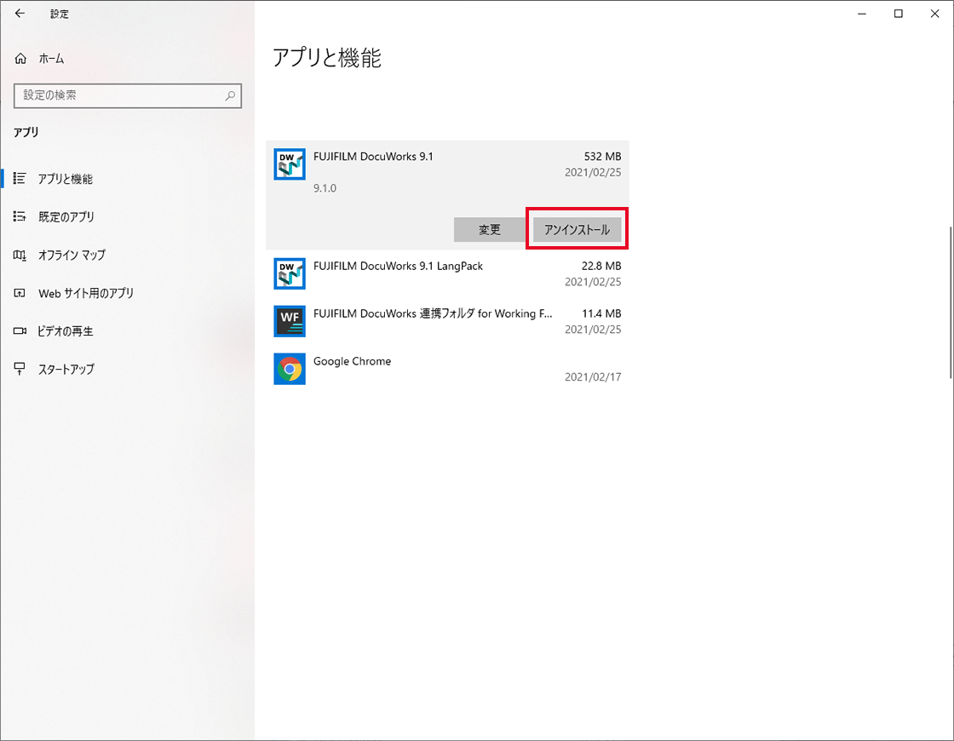Image resolution: width=954 pixels, height=741 pixels.
Task: Click the vertical scrollbar thumb
Action: 951,302
